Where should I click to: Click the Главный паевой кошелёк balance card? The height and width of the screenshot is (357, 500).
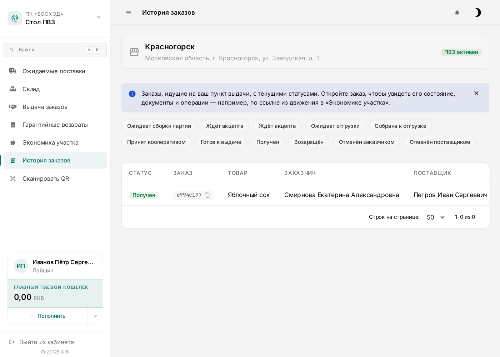pyautogui.click(x=55, y=293)
